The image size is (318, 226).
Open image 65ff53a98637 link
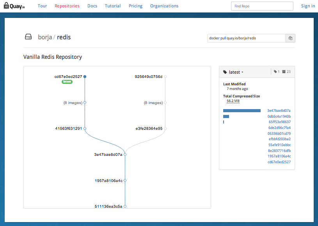280,122
